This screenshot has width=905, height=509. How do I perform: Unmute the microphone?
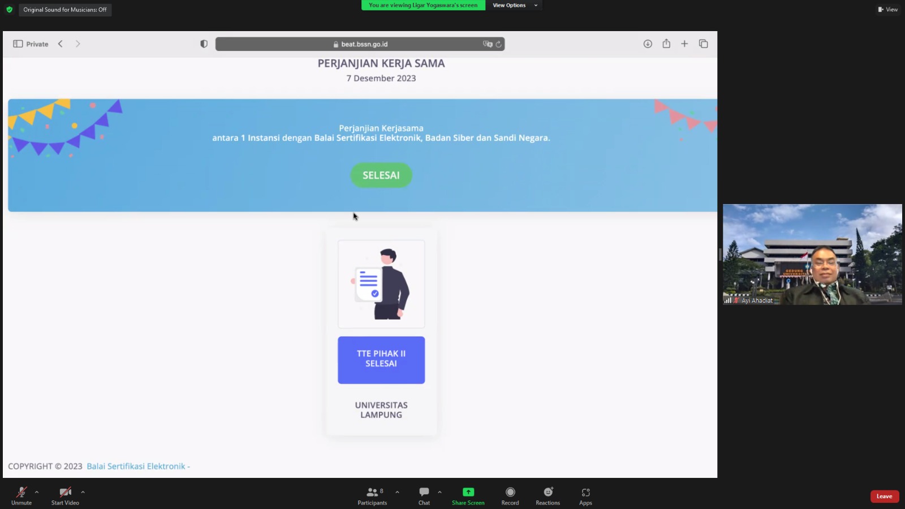coord(21,495)
